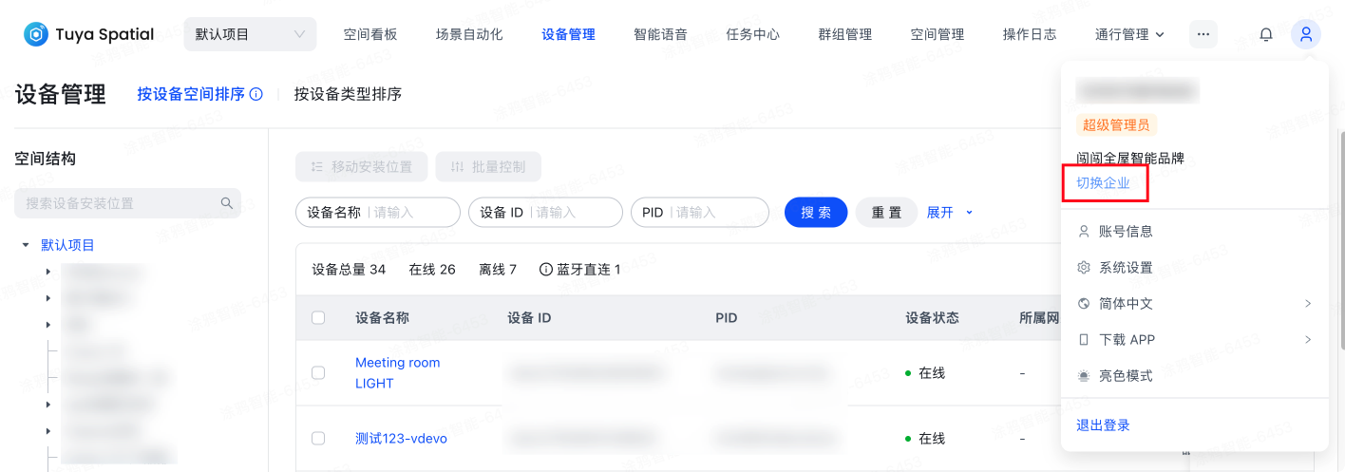
Task: Click the notification bell icon
Action: click(1265, 35)
